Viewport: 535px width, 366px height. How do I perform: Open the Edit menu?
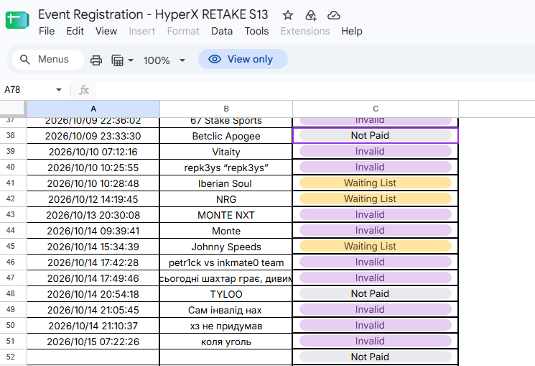75,31
